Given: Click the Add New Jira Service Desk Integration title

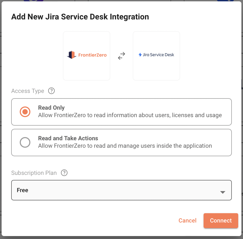Looking at the screenshot, I should [80, 17].
